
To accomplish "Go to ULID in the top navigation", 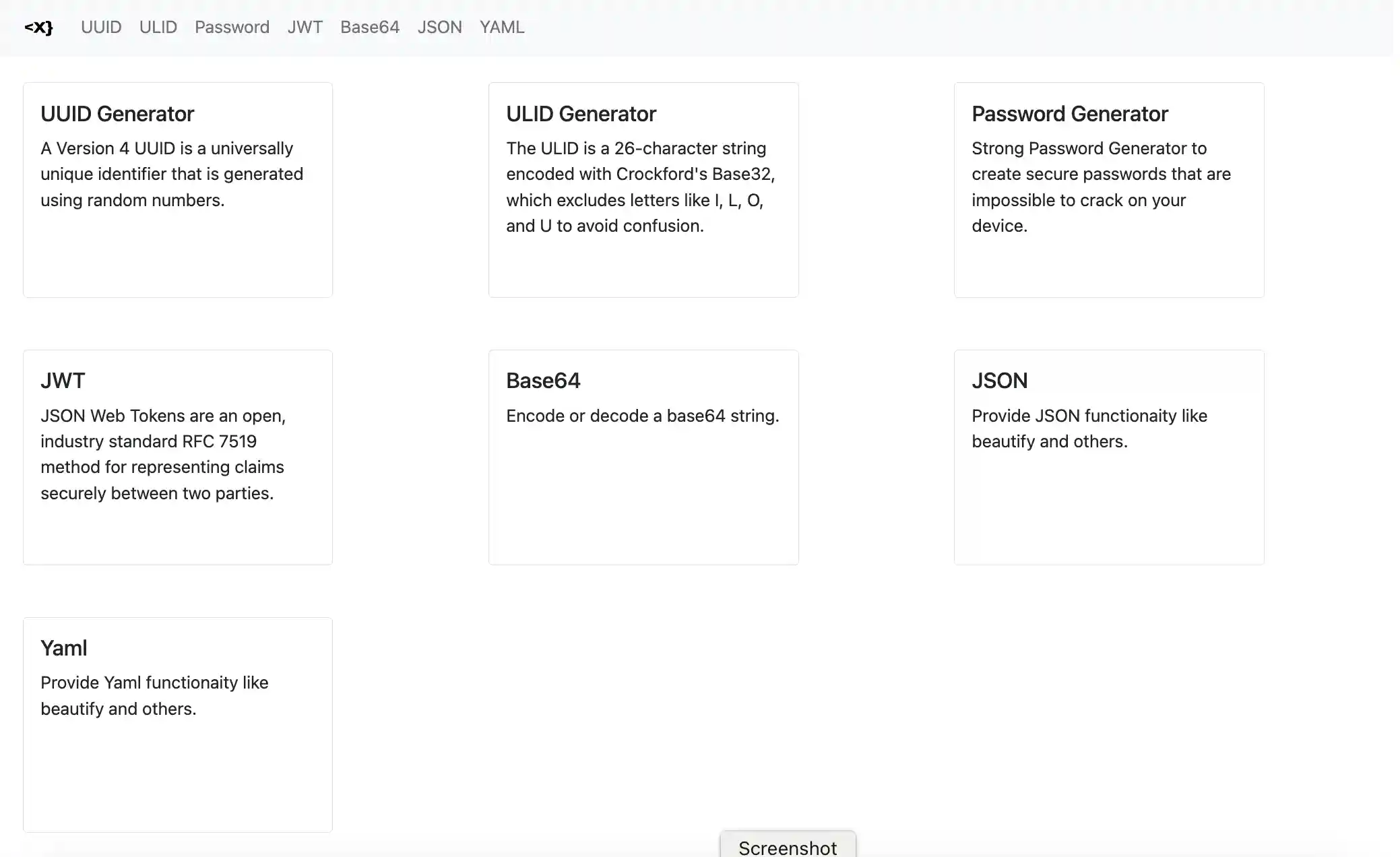I will [158, 28].
